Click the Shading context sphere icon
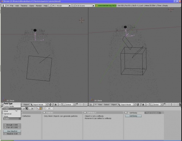 click(24, 109)
